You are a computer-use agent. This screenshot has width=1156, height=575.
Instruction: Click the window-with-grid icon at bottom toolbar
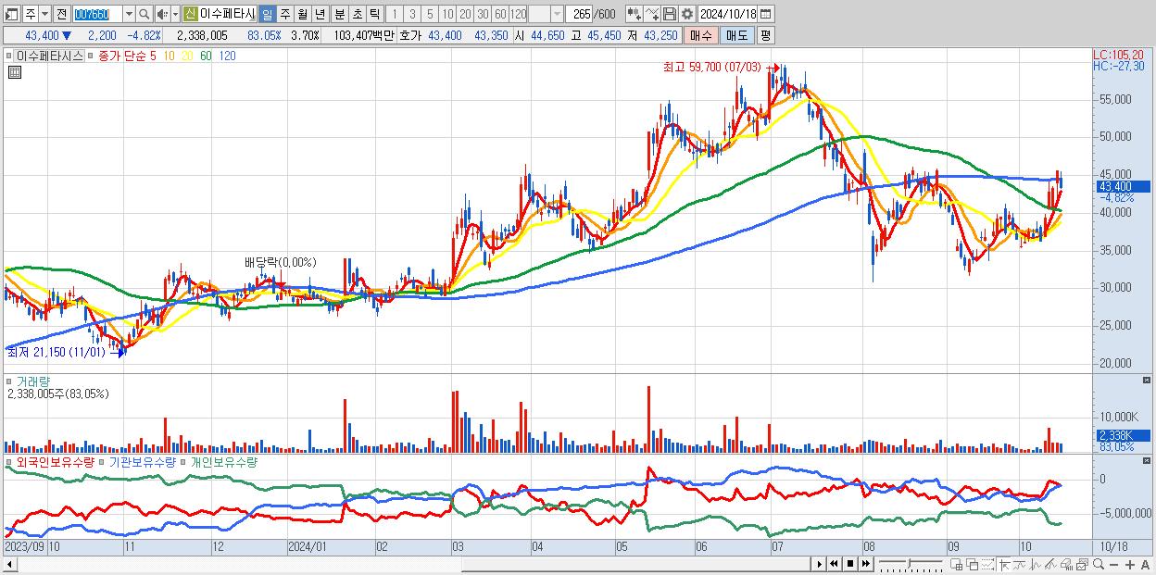pos(957,565)
